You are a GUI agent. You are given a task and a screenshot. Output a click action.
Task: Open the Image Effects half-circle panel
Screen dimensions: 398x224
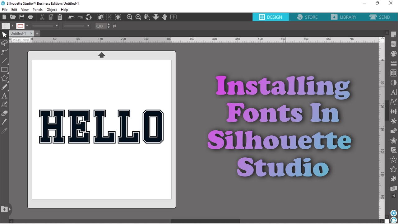tap(394, 83)
